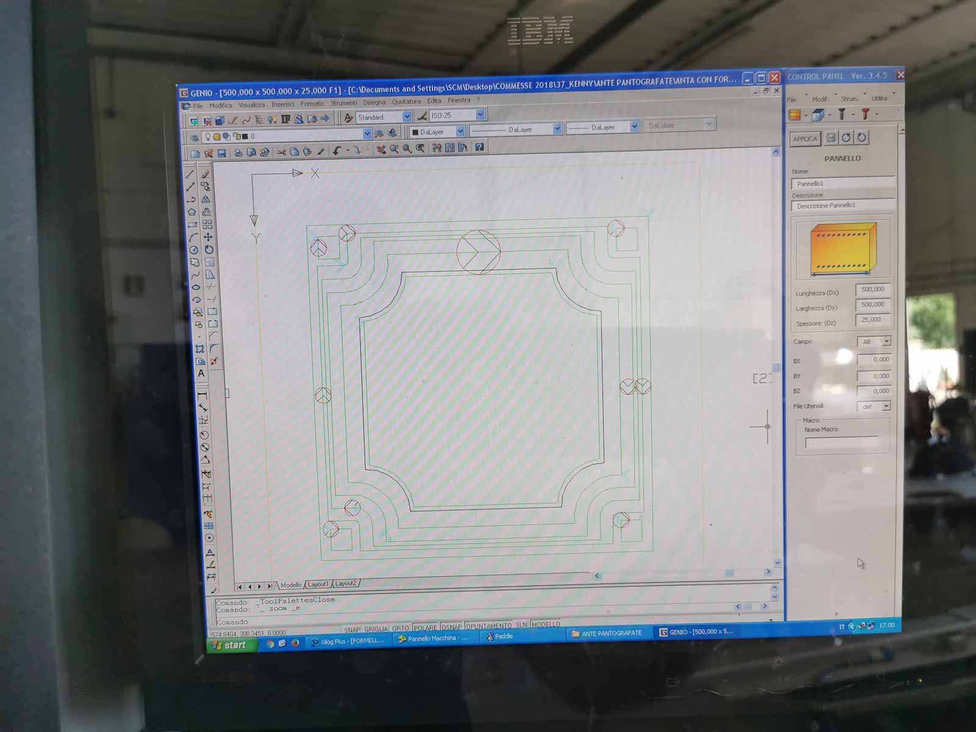This screenshot has width=976, height=732.
Task: Open the Inserisci menu
Action: click(282, 104)
